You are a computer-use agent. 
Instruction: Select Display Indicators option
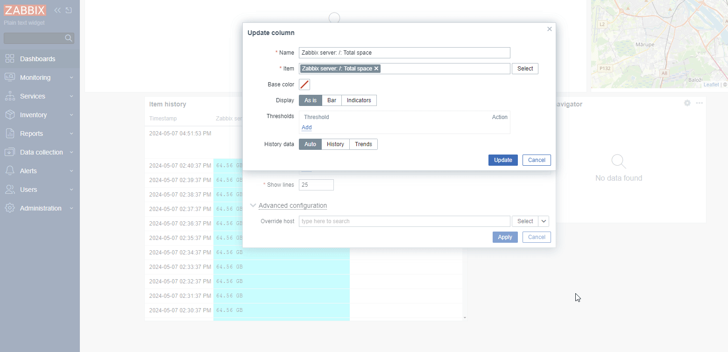click(x=359, y=100)
